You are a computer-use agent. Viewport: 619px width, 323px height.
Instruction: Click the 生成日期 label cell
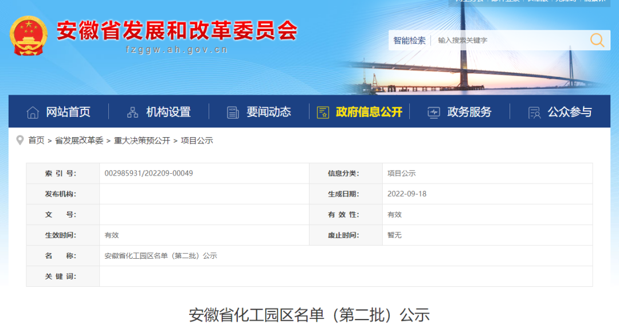[346, 194]
